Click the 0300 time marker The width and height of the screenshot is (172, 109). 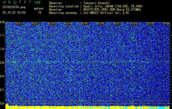167,23
